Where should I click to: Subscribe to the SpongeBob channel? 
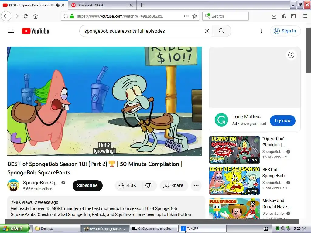[x=87, y=185]
